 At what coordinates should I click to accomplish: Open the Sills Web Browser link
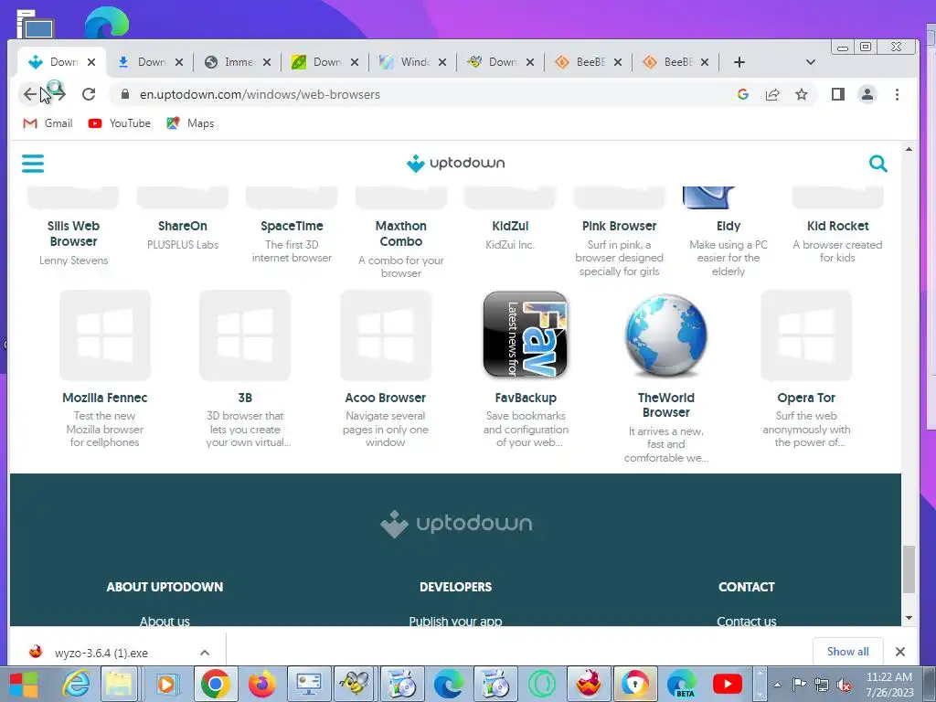point(73,233)
